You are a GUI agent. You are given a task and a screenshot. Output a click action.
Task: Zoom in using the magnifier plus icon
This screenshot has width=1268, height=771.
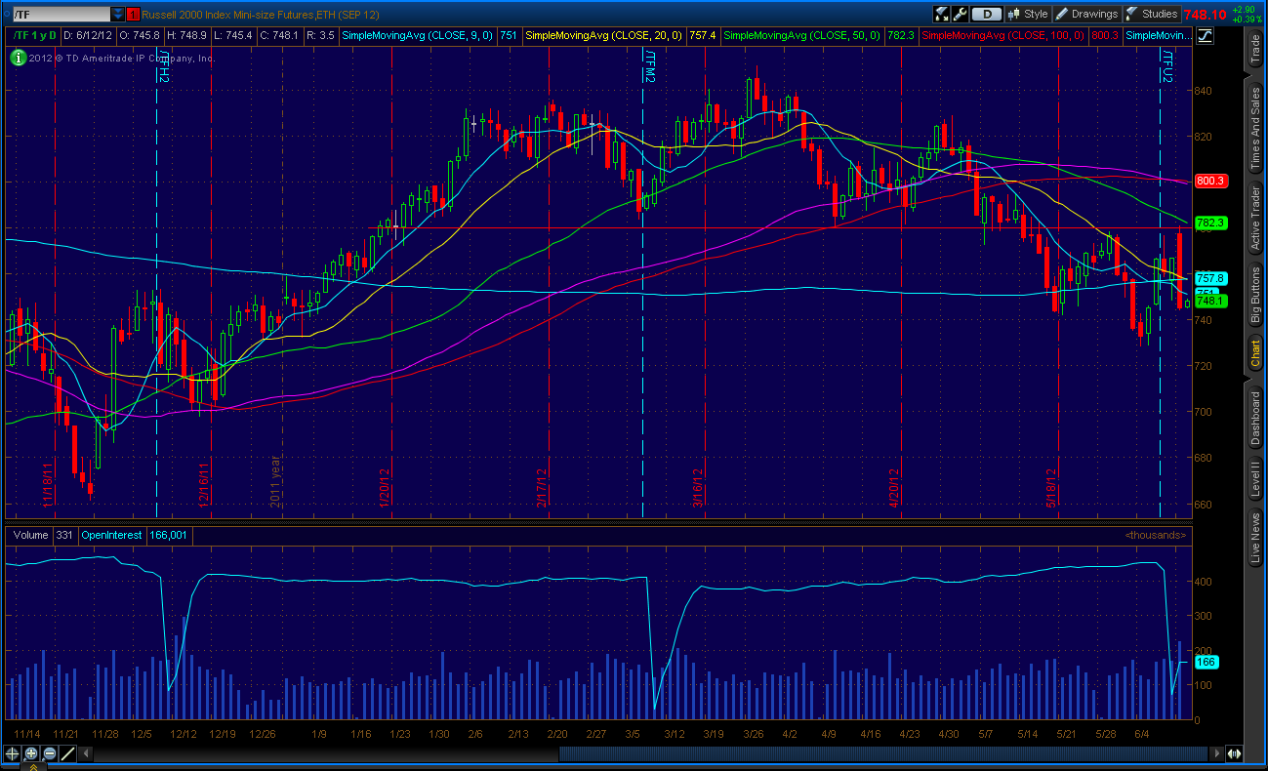tap(31, 752)
